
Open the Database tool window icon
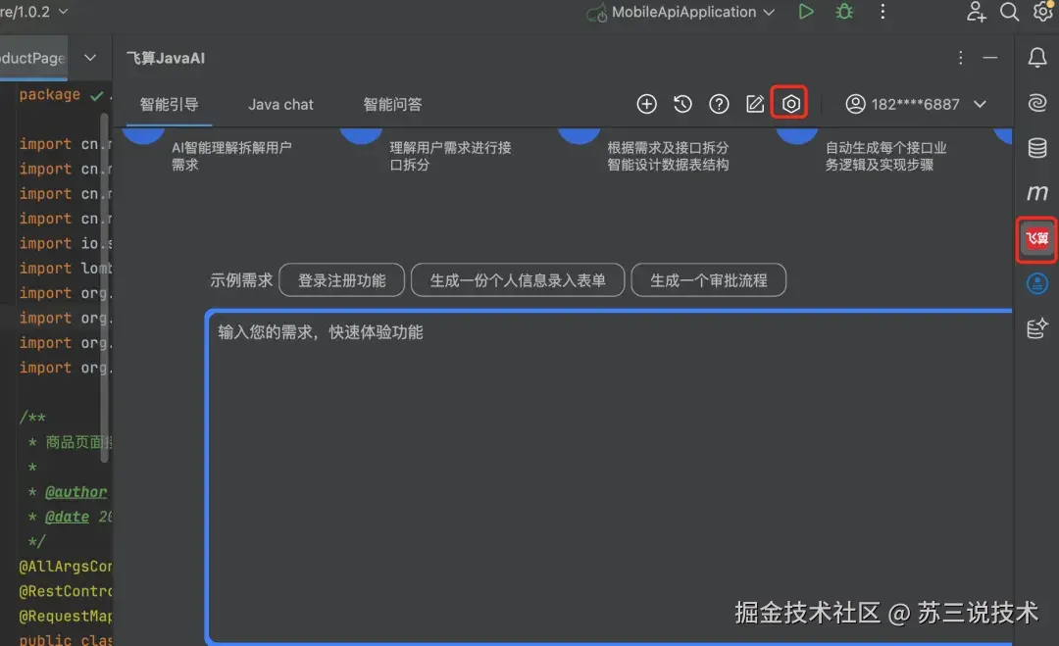(1036, 148)
